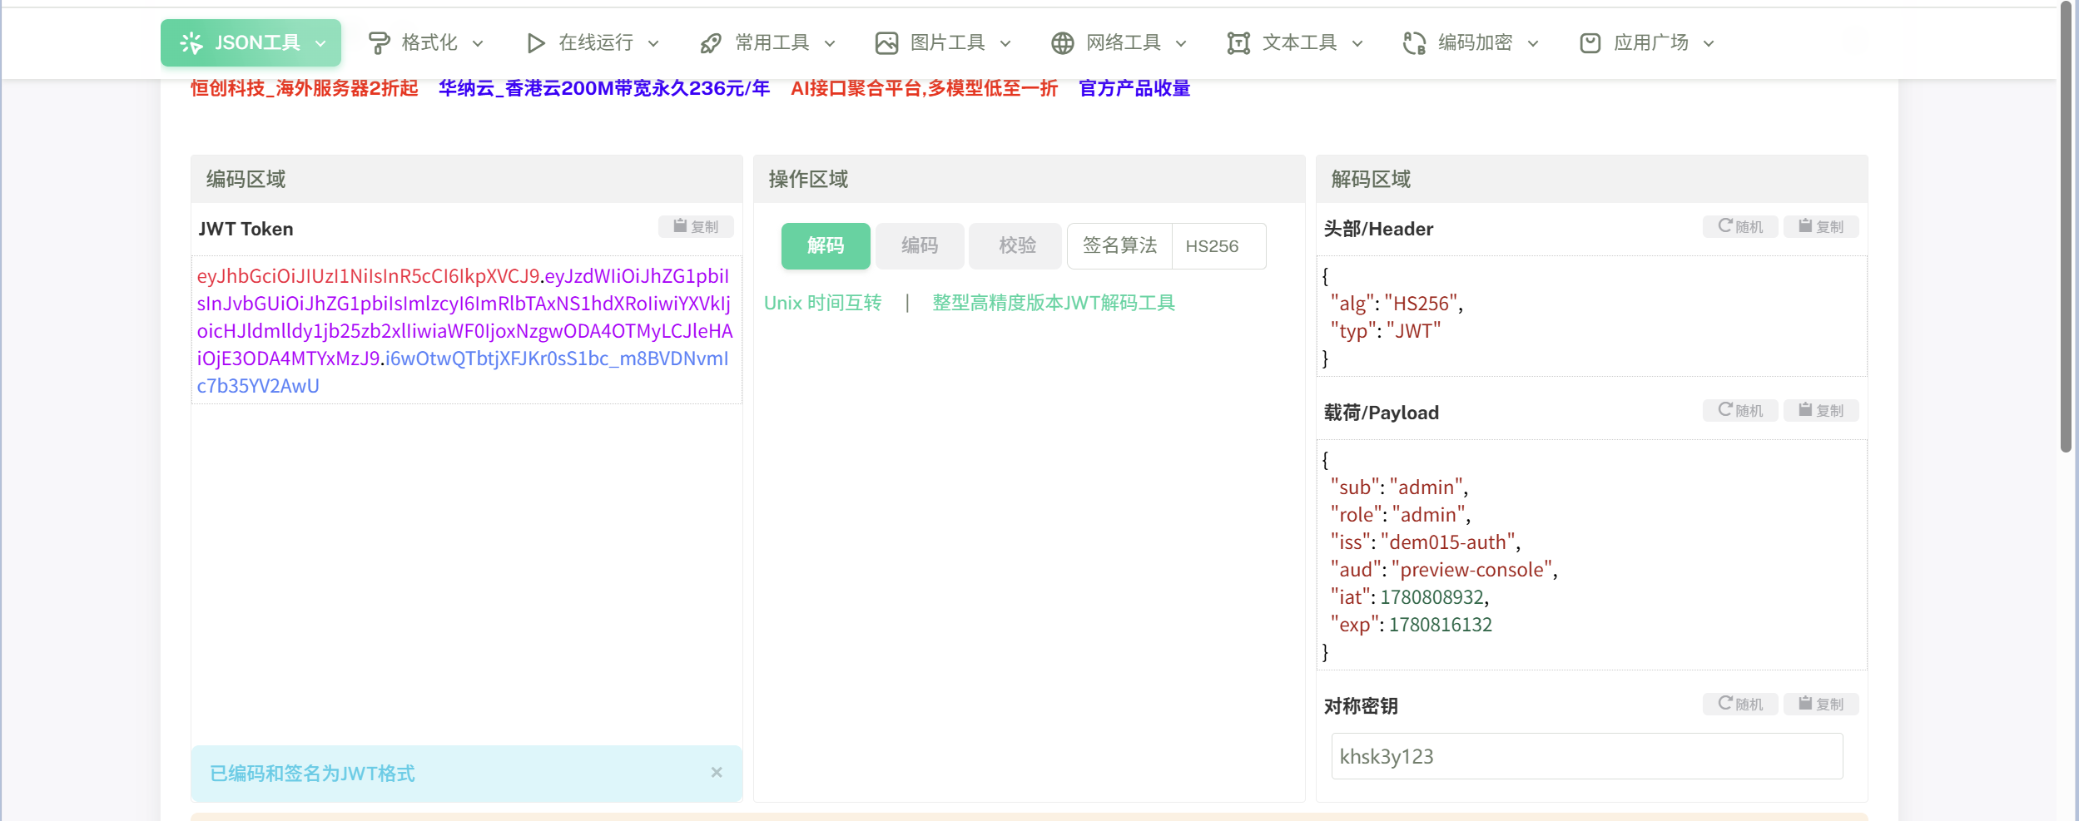The height and width of the screenshot is (821, 2079).
Task: Expand the 常用工具 menu chevron
Action: tap(830, 44)
